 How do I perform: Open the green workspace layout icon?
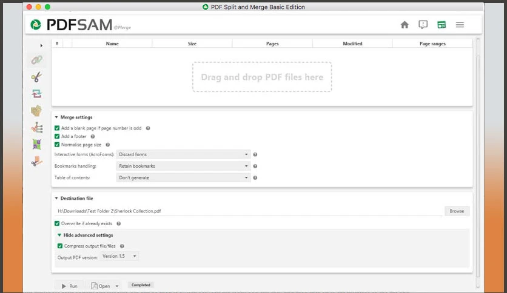pyautogui.click(x=442, y=25)
